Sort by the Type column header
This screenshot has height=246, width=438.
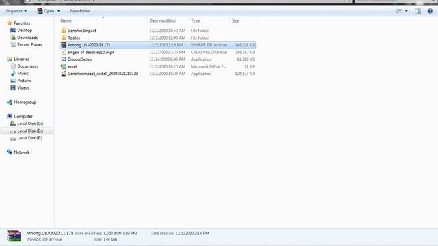point(195,20)
